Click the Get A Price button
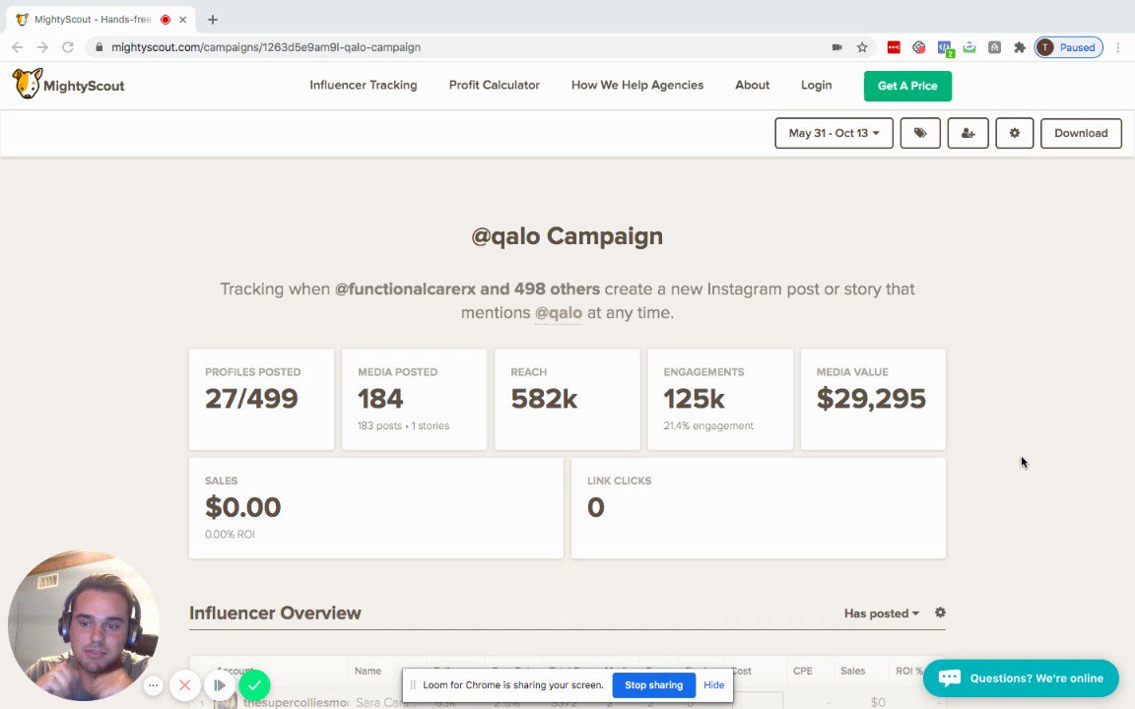Image resolution: width=1135 pixels, height=709 pixels. tap(907, 86)
